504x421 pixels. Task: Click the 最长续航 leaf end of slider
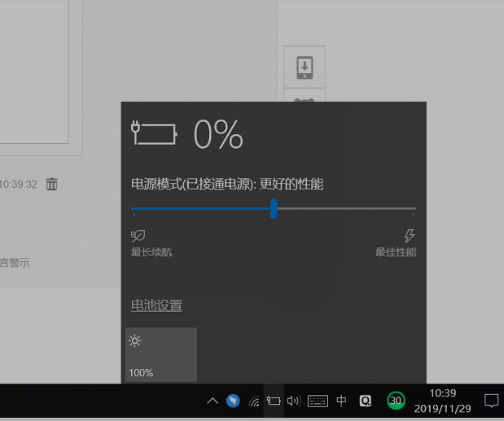coord(138,236)
